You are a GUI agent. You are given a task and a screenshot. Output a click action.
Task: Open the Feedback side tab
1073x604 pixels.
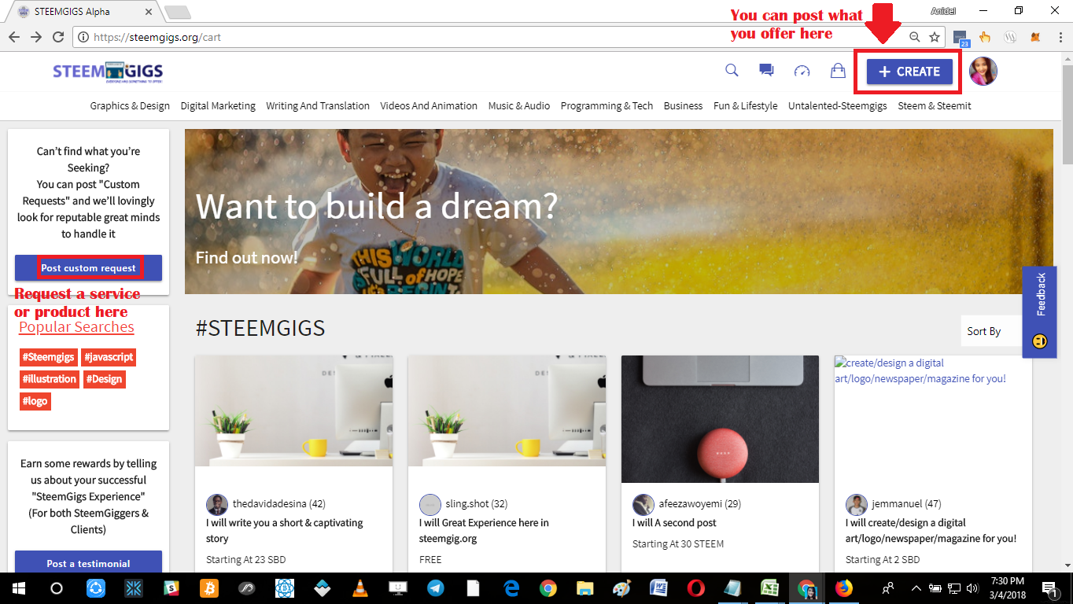point(1040,311)
